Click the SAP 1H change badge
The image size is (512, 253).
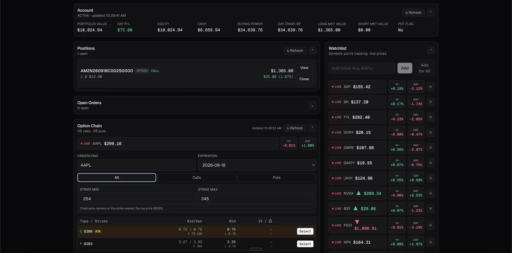pos(397,87)
